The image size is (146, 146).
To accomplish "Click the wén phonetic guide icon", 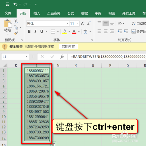I will [x=85, y=32].
